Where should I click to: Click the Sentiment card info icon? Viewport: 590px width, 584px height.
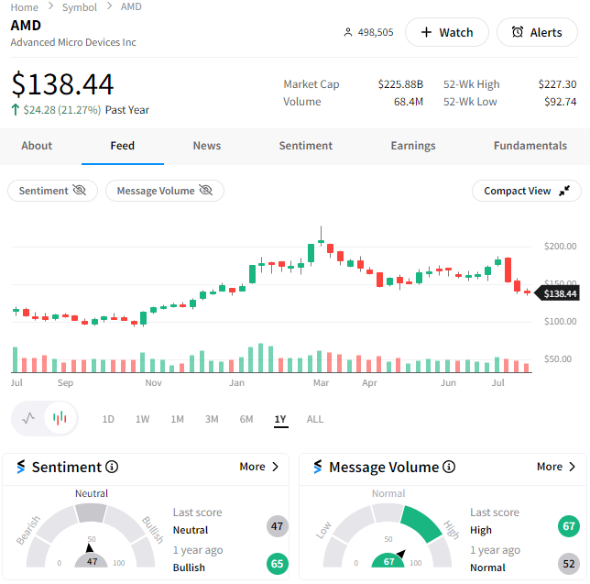[112, 467]
